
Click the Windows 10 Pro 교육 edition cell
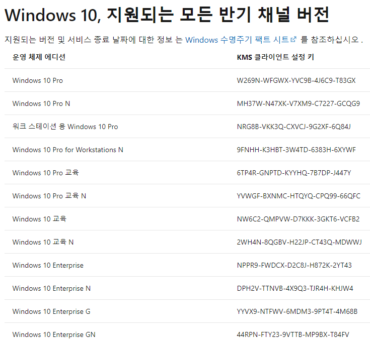[45, 173]
